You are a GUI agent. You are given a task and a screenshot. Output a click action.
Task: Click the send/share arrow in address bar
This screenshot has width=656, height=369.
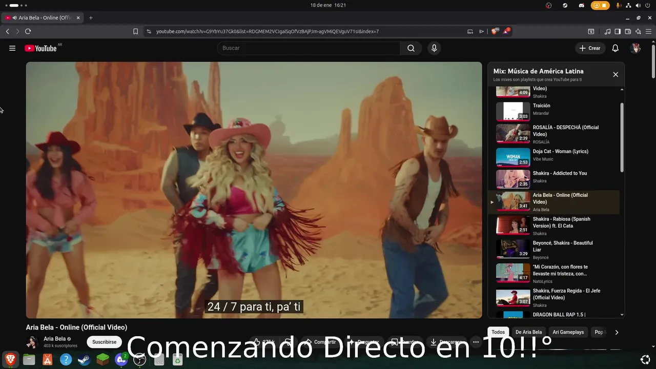(481, 31)
